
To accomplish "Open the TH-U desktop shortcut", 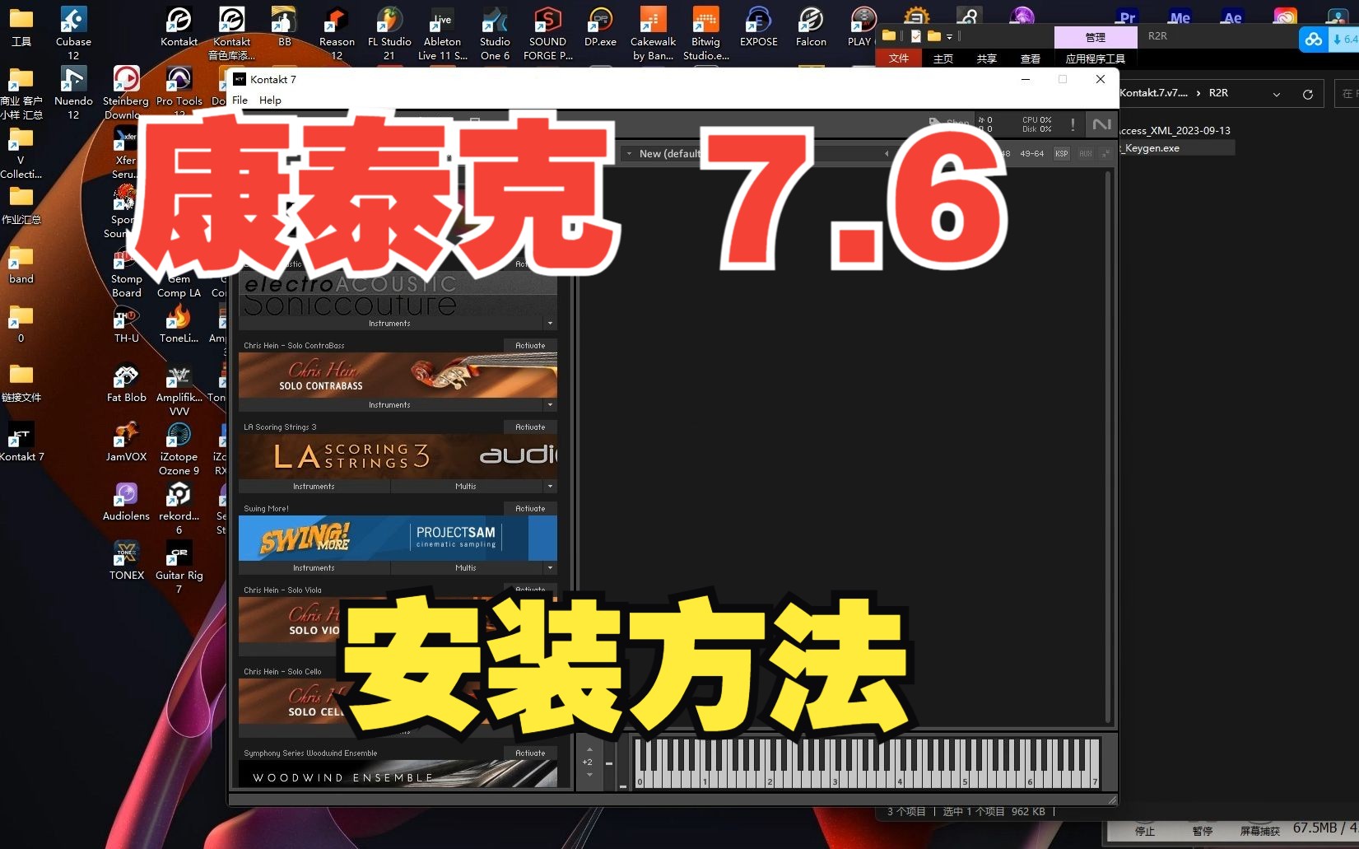I will point(126,324).
